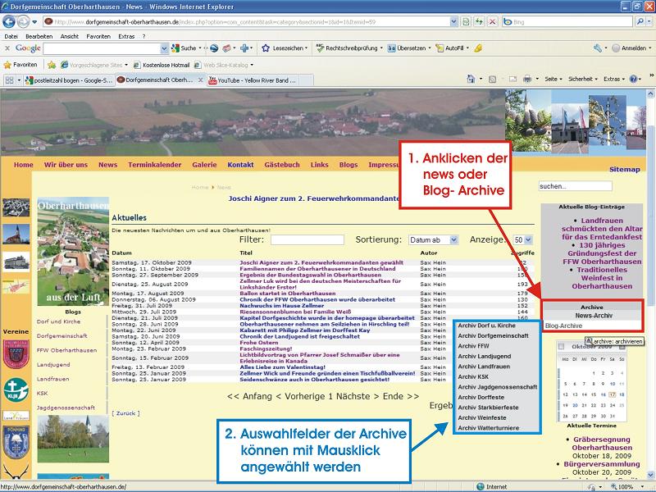Image resolution: width=656 pixels, height=492 pixels.
Task: Click the Suche button in Google toolbar
Action: click(x=184, y=48)
